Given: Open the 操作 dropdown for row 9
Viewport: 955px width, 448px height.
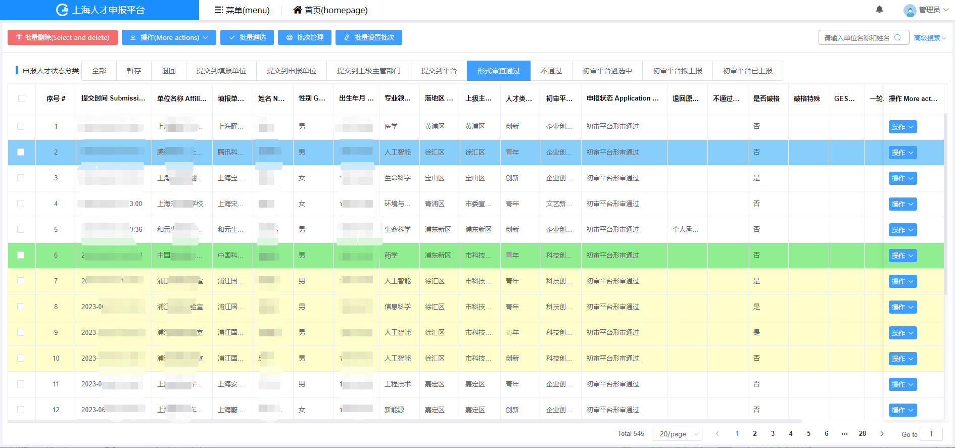Looking at the screenshot, I should (x=902, y=333).
